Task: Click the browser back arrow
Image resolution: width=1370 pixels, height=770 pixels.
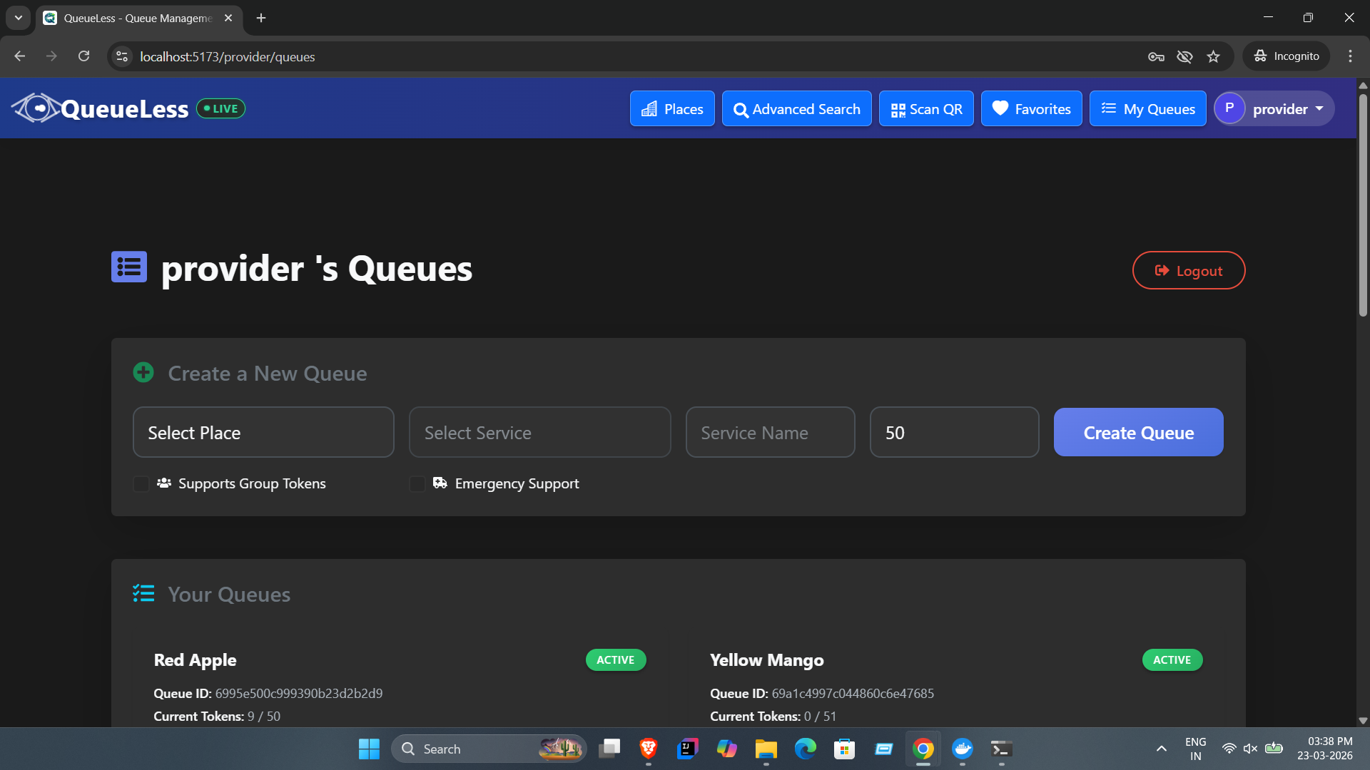Action: [x=19, y=56]
